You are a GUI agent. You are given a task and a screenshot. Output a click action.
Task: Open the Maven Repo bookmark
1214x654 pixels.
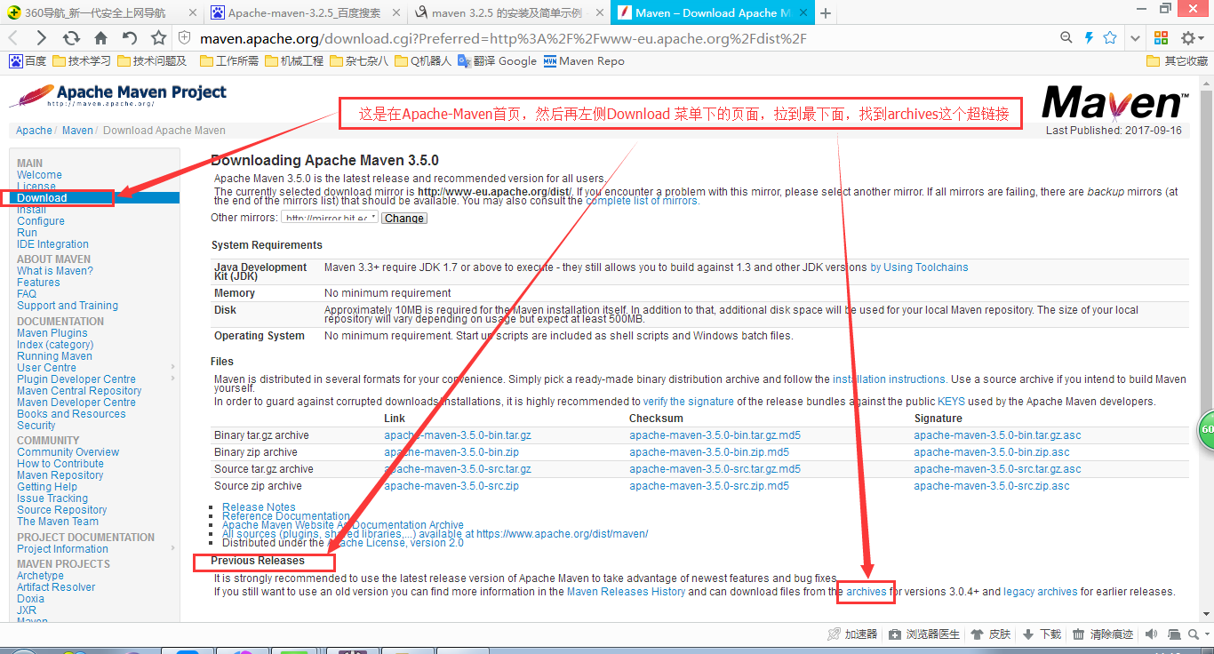coord(584,61)
